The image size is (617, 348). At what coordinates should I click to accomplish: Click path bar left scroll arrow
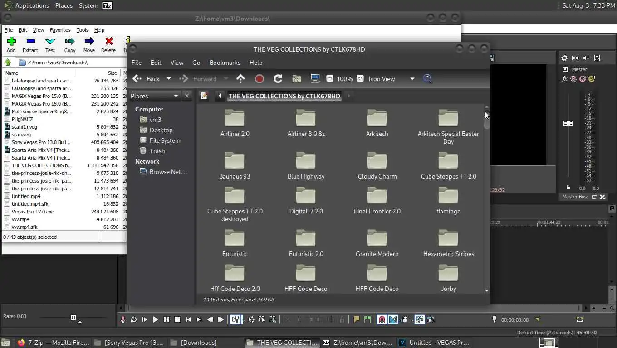click(220, 96)
